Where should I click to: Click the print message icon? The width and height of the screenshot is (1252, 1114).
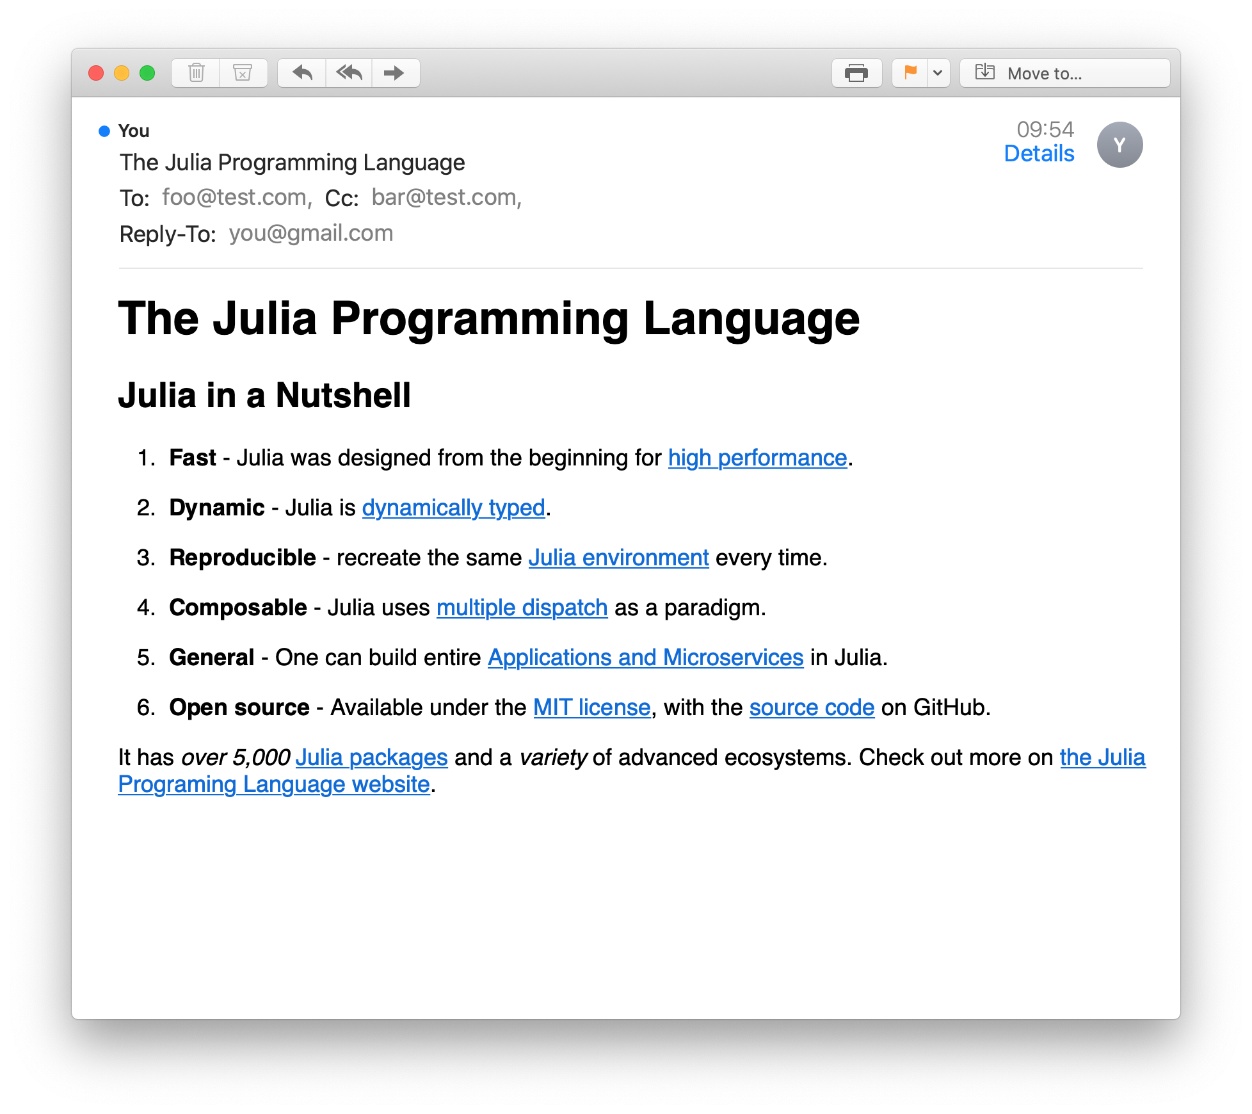point(856,73)
